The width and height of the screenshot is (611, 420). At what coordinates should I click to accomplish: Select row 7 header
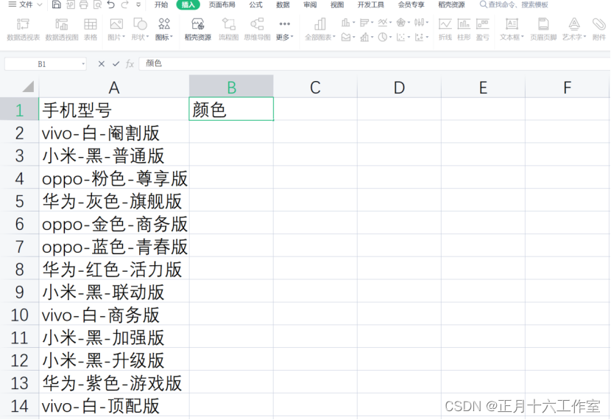19,246
